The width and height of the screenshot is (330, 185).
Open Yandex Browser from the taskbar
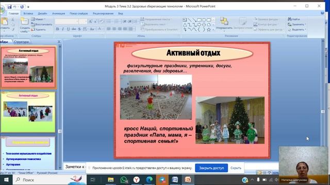tap(136, 180)
